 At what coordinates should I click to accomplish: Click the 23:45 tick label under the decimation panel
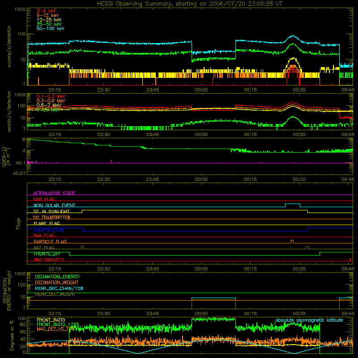pyautogui.click(x=153, y=314)
